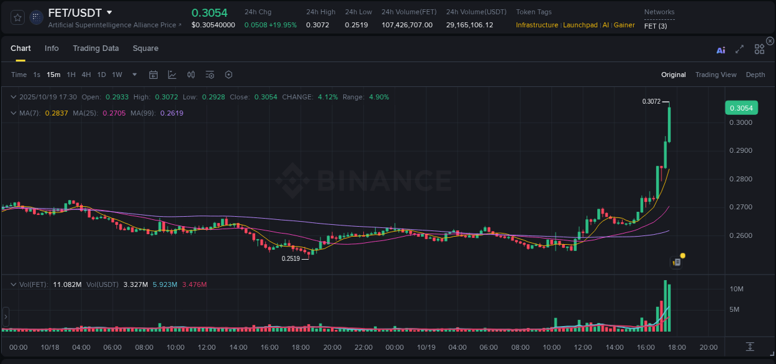The image size is (776, 364).
Task: Collapse the OHLC data row chevron
Action: [13, 97]
